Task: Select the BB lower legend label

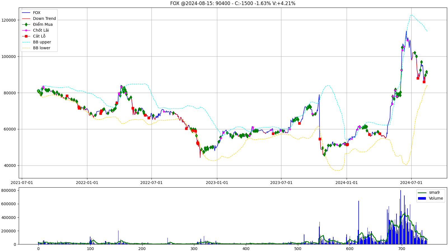Action: (42, 48)
